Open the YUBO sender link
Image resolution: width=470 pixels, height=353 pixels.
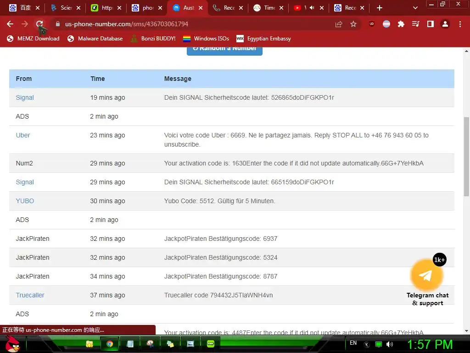(25, 201)
